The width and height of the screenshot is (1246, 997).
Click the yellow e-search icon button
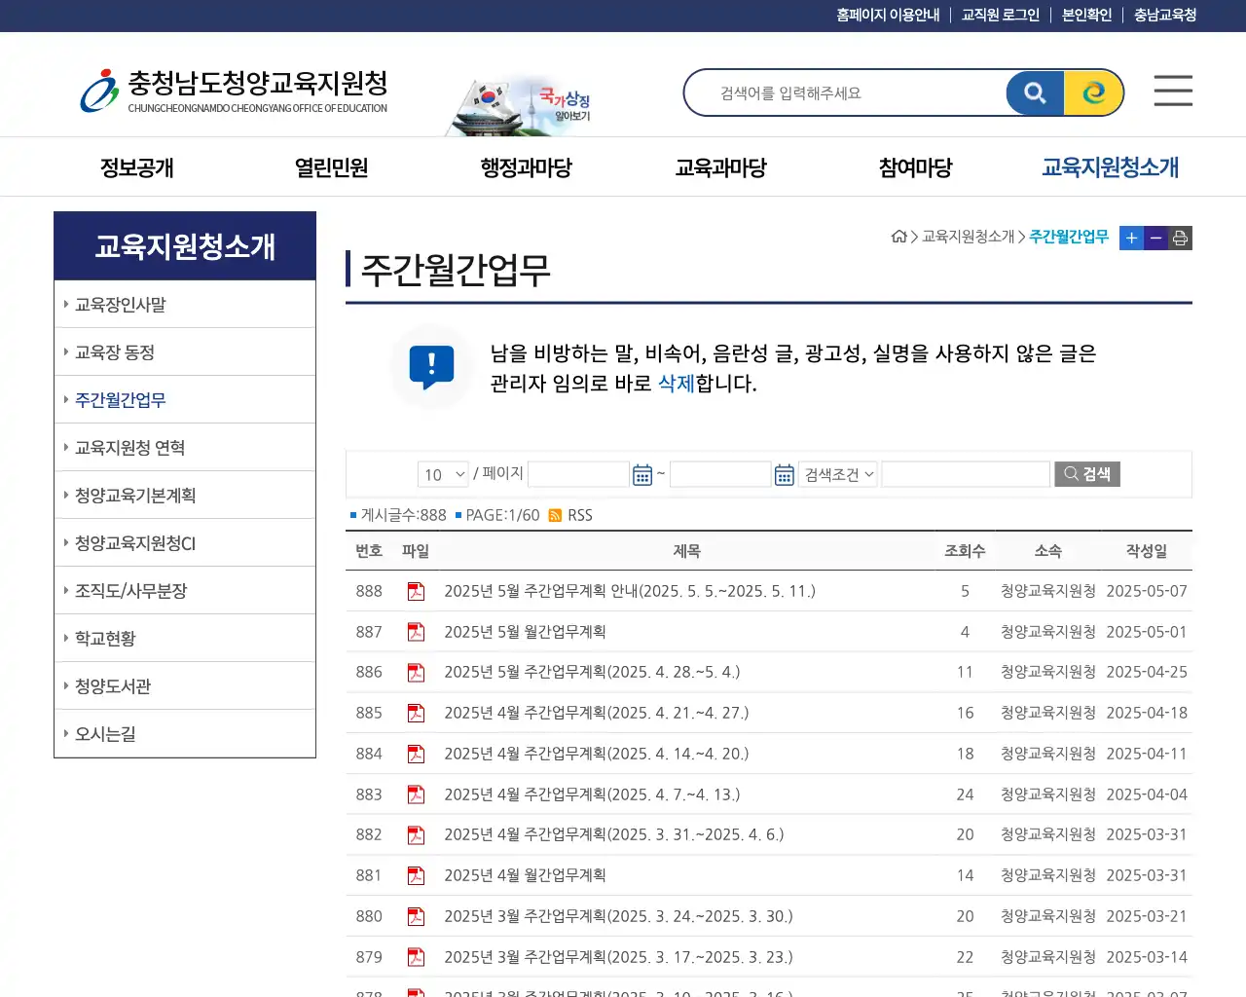click(x=1093, y=93)
